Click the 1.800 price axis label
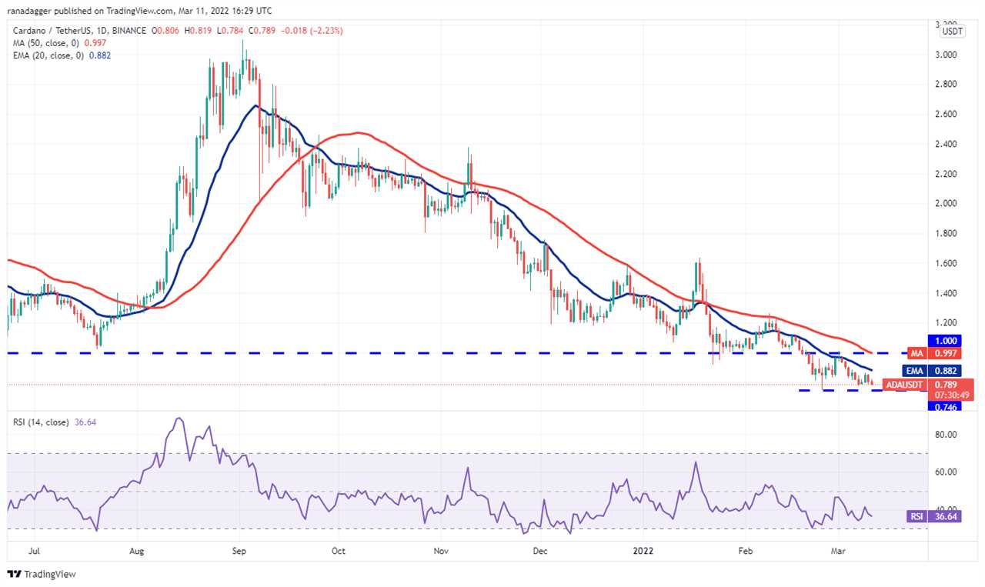This screenshot has width=985, height=587. (946, 233)
